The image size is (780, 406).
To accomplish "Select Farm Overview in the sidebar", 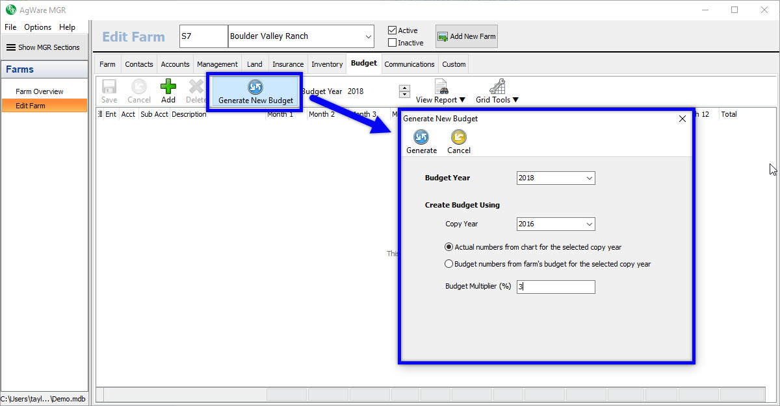I will coord(40,91).
